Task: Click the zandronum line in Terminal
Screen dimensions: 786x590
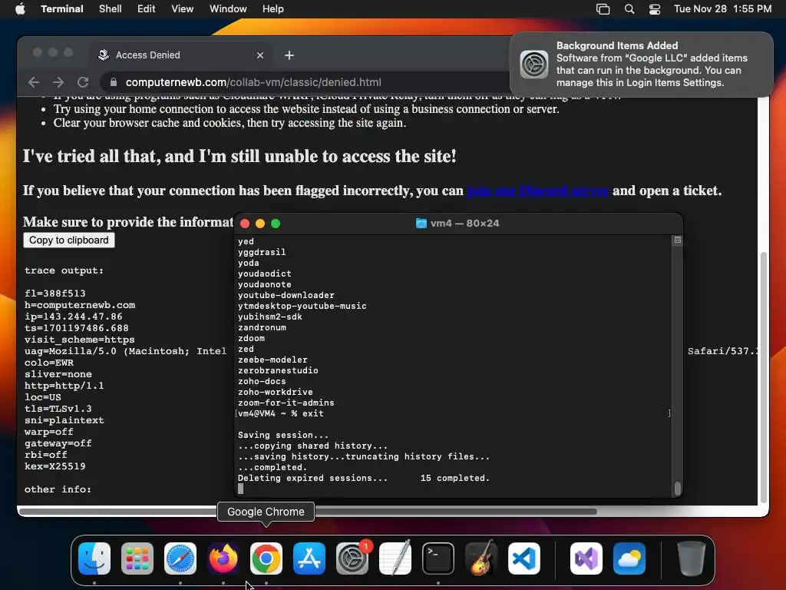Action: point(262,327)
